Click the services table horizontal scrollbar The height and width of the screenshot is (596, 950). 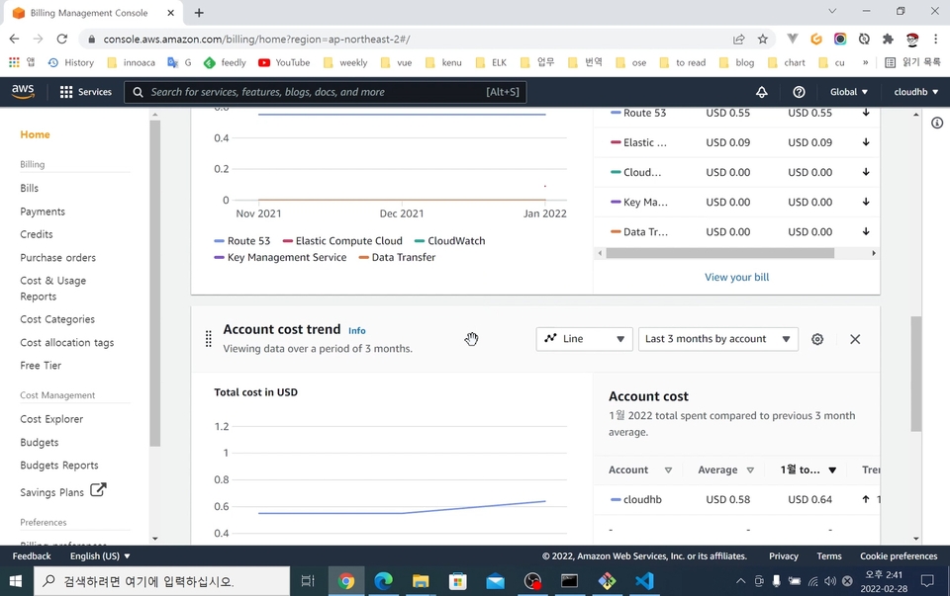point(719,253)
